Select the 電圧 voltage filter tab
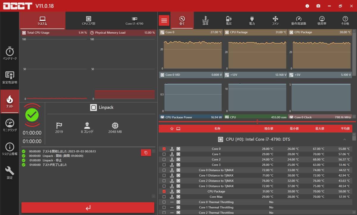 (229, 21)
